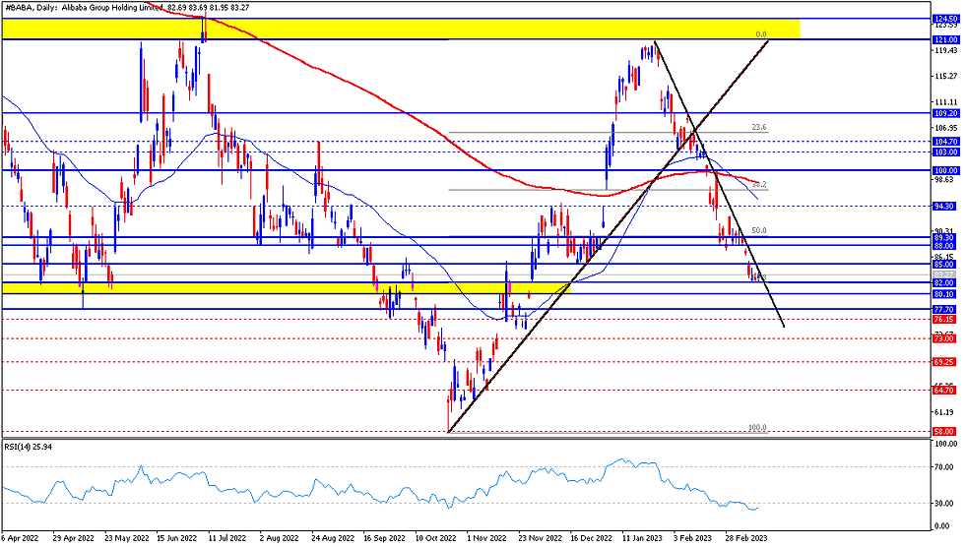The width and height of the screenshot is (965, 547).
Task: Click the 6 Apr 2022 date label
Action: coord(19,538)
